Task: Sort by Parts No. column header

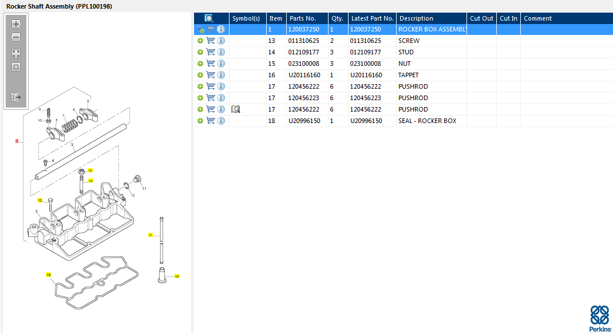Action: (307, 18)
